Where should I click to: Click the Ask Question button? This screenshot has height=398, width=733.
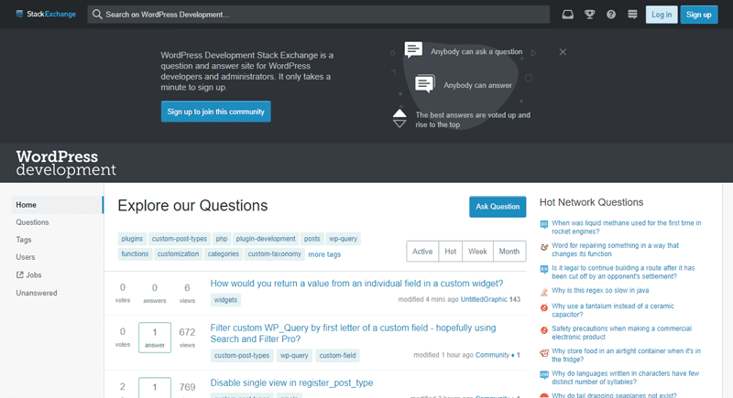click(498, 206)
